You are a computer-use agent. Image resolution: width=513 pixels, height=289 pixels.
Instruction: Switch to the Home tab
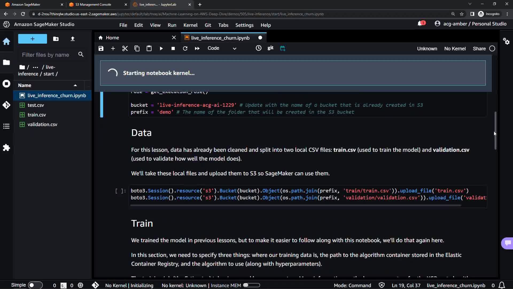click(x=112, y=38)
